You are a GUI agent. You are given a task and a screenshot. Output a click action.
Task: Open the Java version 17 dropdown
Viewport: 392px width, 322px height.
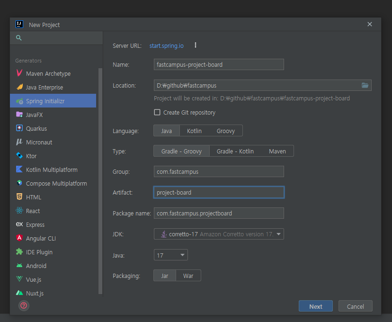pos(171,255)
